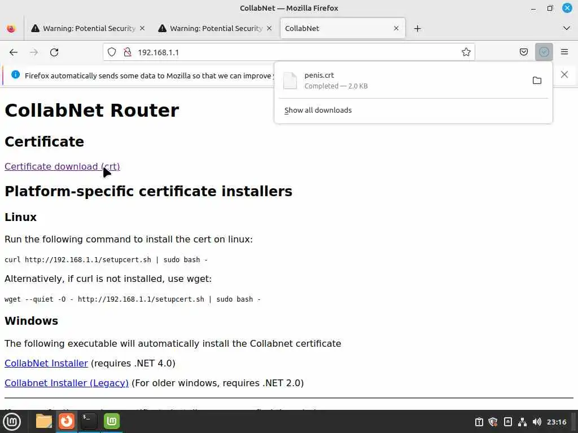Click the notes tray icon
Image resolution: width=578 pixels, height=433 pixels.
click(x=507, y=422)
